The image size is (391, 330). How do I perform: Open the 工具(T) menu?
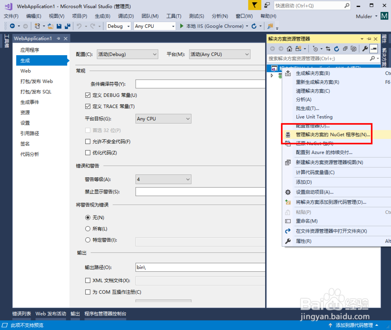[174, 16]
